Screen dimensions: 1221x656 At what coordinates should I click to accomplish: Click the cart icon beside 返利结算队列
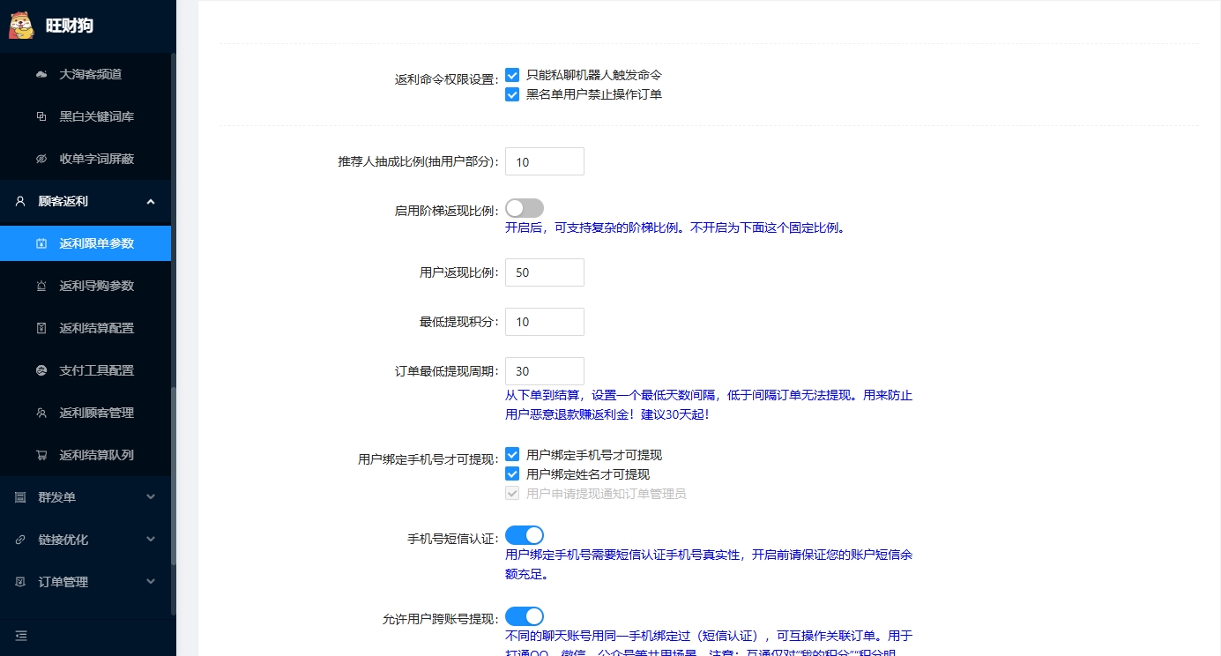tap(41, 456)
